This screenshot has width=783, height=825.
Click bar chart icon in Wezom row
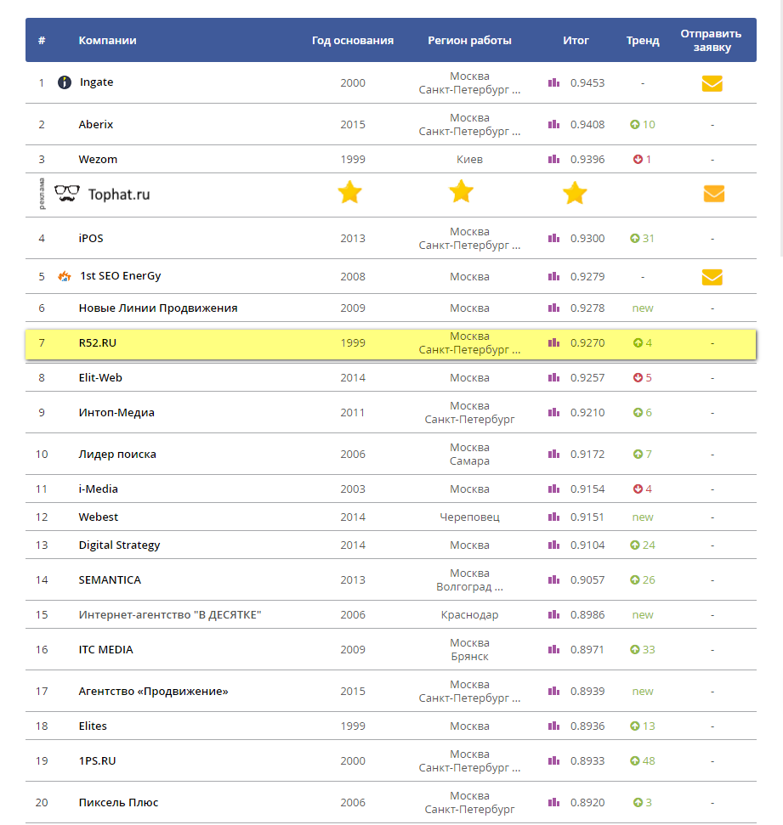pos(554,160)
